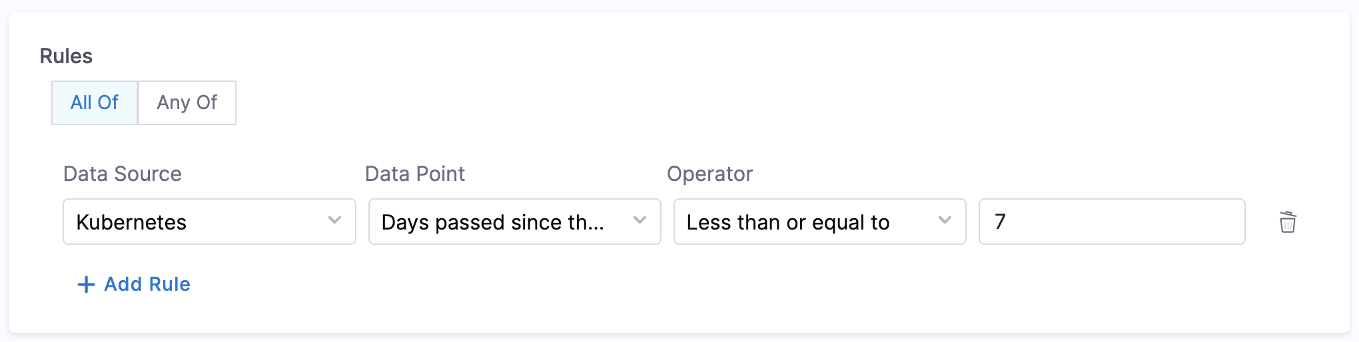Click the Data Source column label
The width and height of the screenshot is (1359, 342).
tap(123, 174)
